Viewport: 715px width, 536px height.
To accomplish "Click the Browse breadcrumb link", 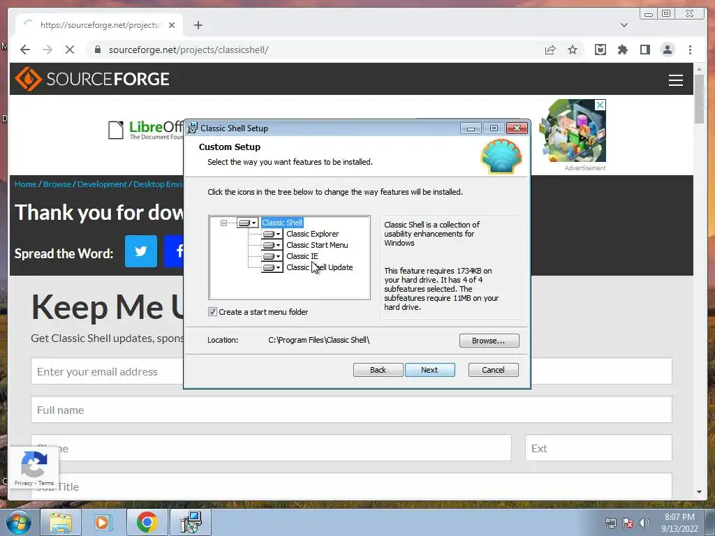I will [57, 184].
